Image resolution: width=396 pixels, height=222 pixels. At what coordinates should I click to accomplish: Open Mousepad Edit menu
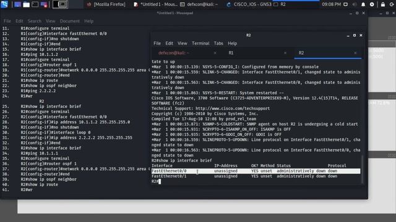19,21
